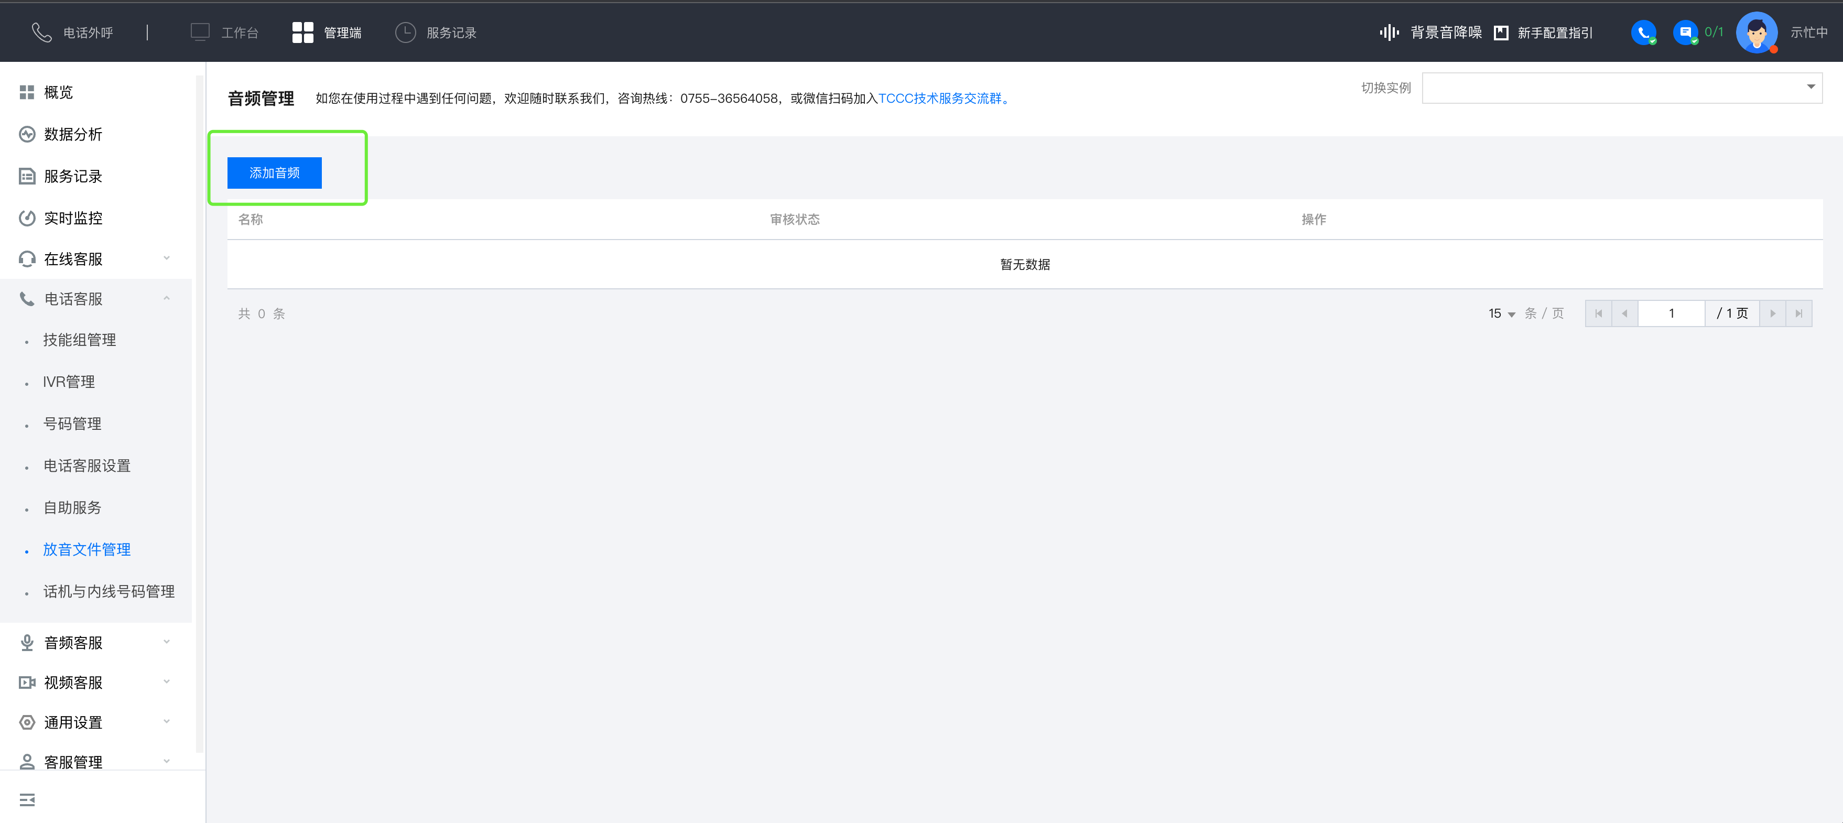1843x823 pixels.
Task: Open the 15 per-page size dropdown
Action: [x=1501, y=313]
